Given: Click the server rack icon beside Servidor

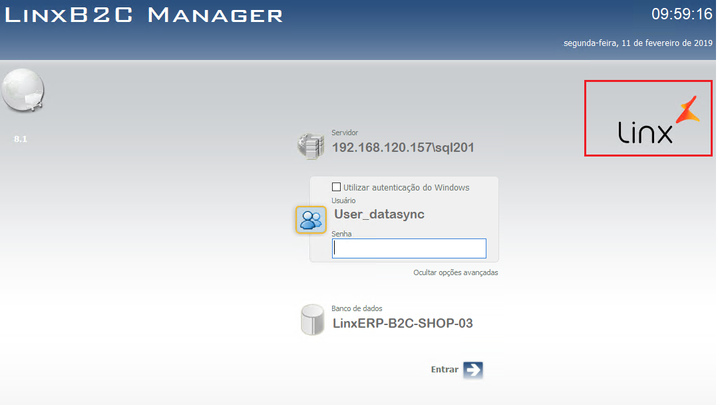Looking at the screenshot, I should pos(311,146).
